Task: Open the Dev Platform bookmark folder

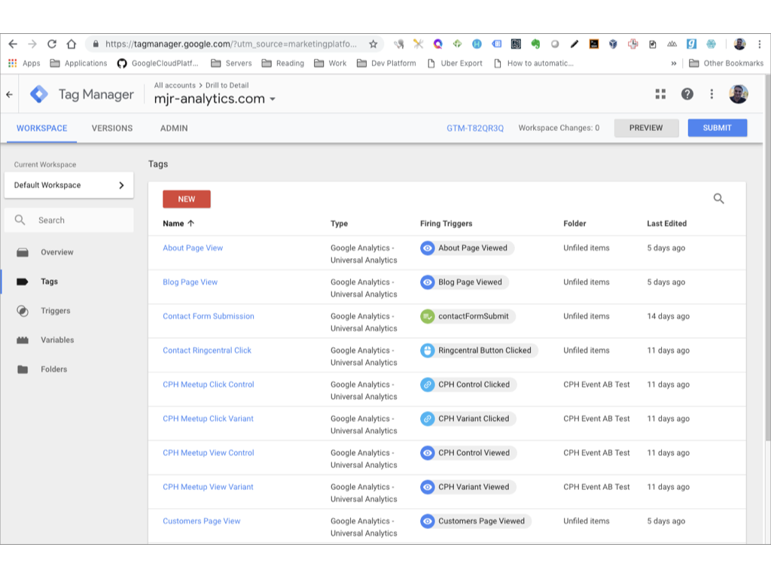Action: pos(386,63)
